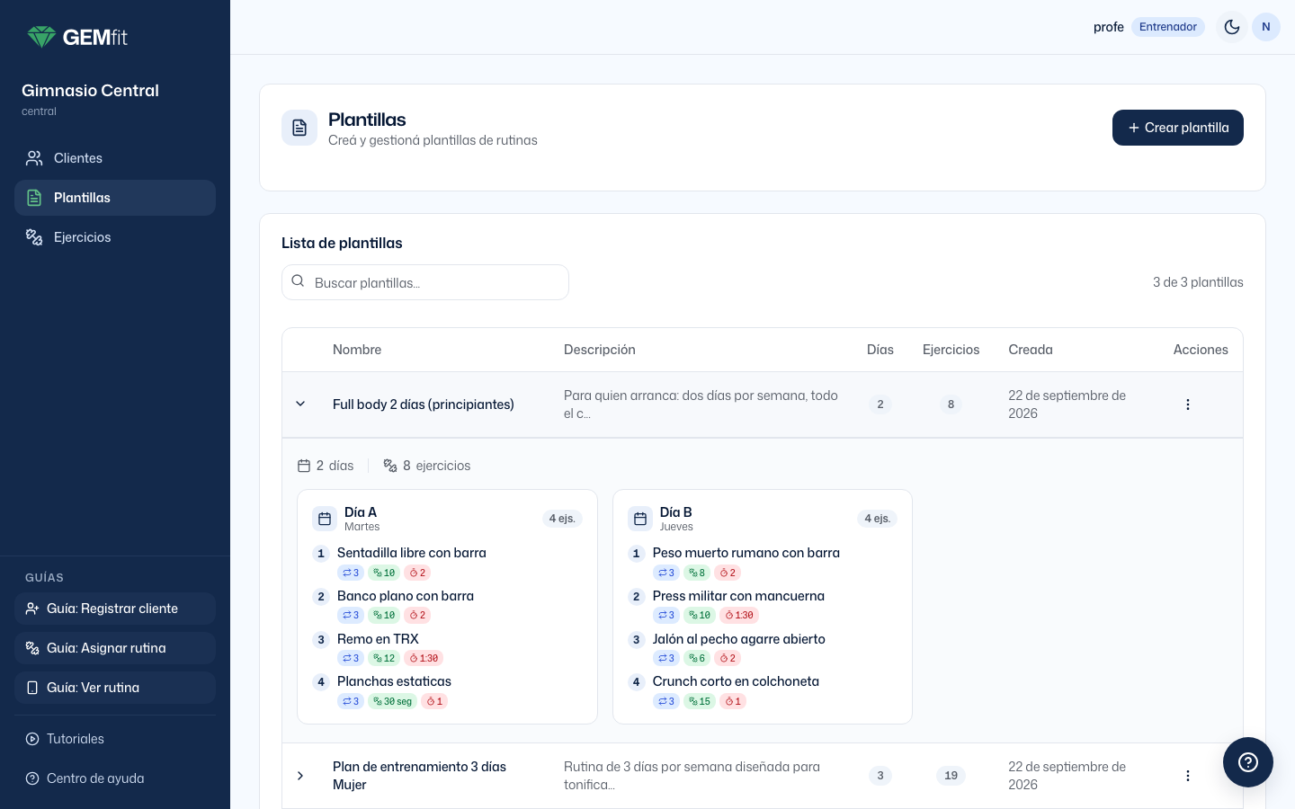Click the Crear plantilla button

click(x=1178, y=128)
